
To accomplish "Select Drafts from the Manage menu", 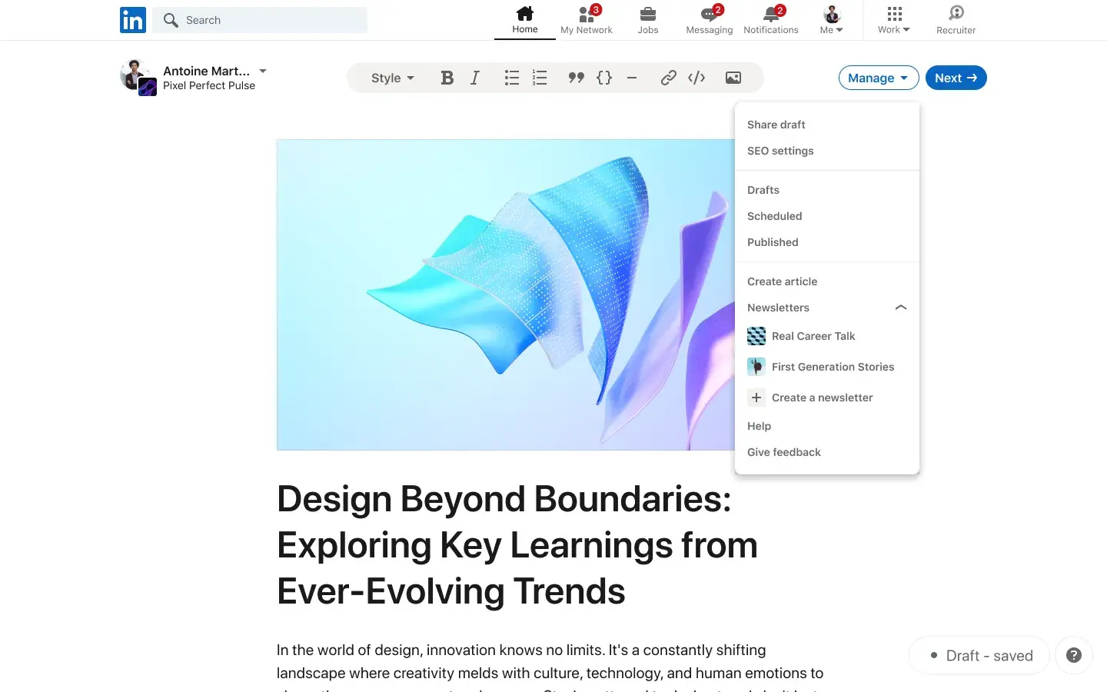I will coord(763,190).
